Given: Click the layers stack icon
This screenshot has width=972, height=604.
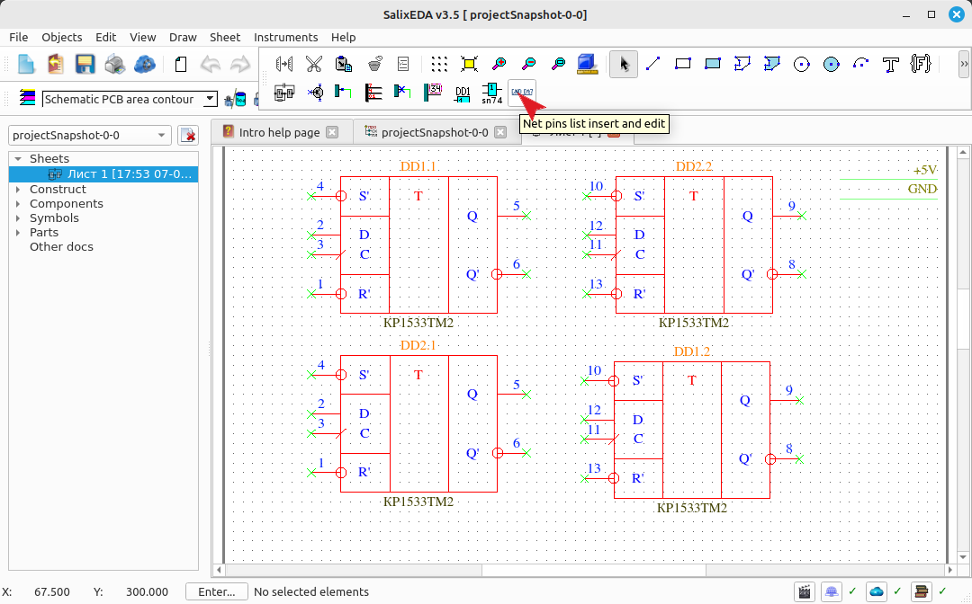Looking at the screenshot, I should [27, 98].
